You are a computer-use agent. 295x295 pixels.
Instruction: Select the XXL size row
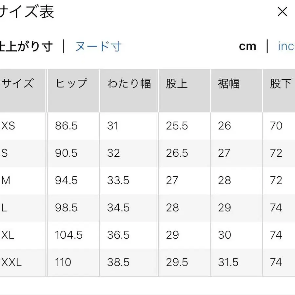[x=11, y=262]
